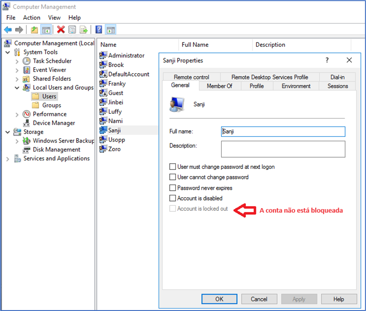Select the Luffy user account
Viewport: 366px width, 311px height.
click(115, 111)
